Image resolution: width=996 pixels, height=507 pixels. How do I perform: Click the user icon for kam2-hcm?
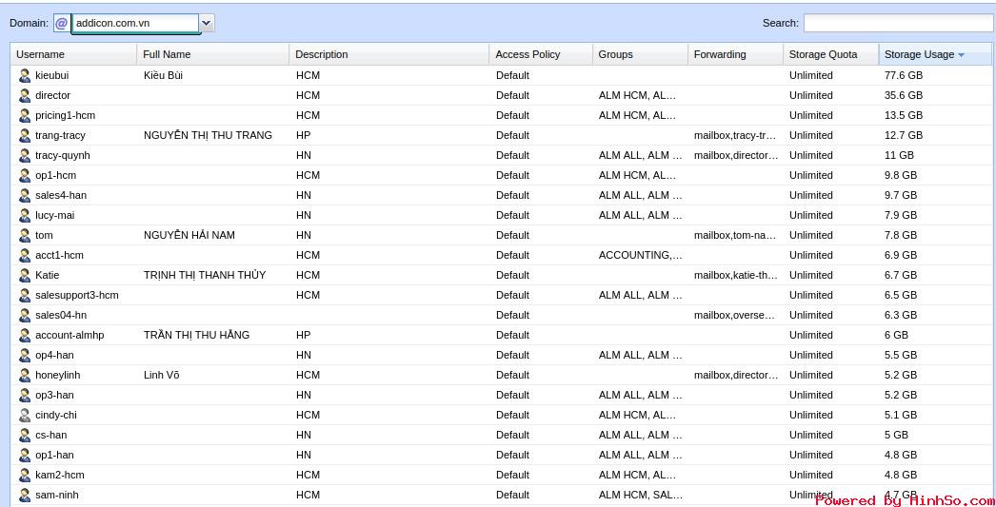24,476
